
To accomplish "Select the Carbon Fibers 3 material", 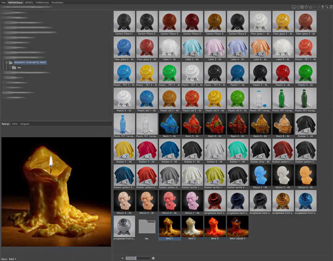I will [169, 23].
